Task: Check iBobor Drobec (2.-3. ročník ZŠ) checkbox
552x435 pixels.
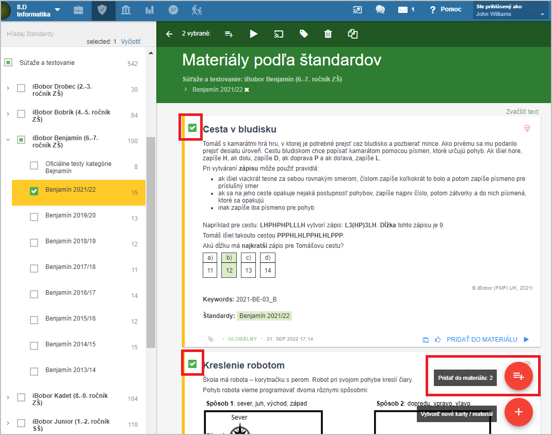Action: click(22, 88)
